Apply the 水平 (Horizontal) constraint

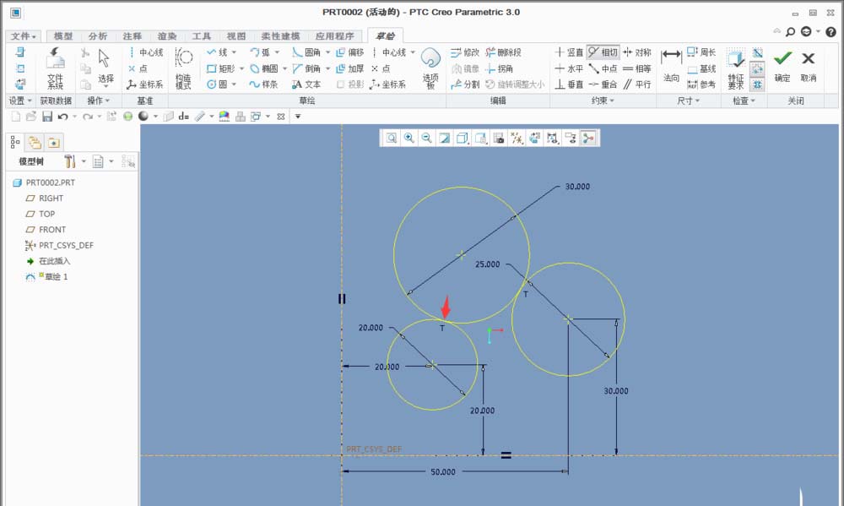pos(569,68)
